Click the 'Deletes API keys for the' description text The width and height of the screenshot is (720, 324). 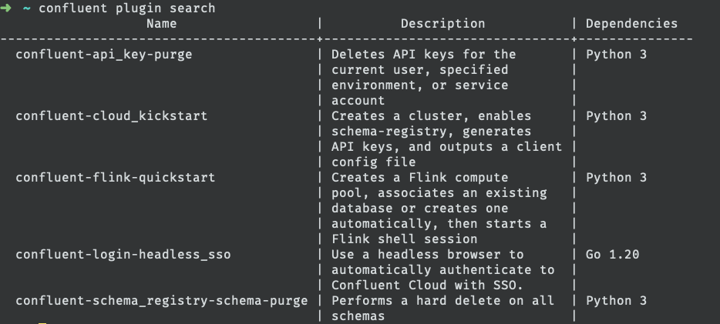click(423, 55)
